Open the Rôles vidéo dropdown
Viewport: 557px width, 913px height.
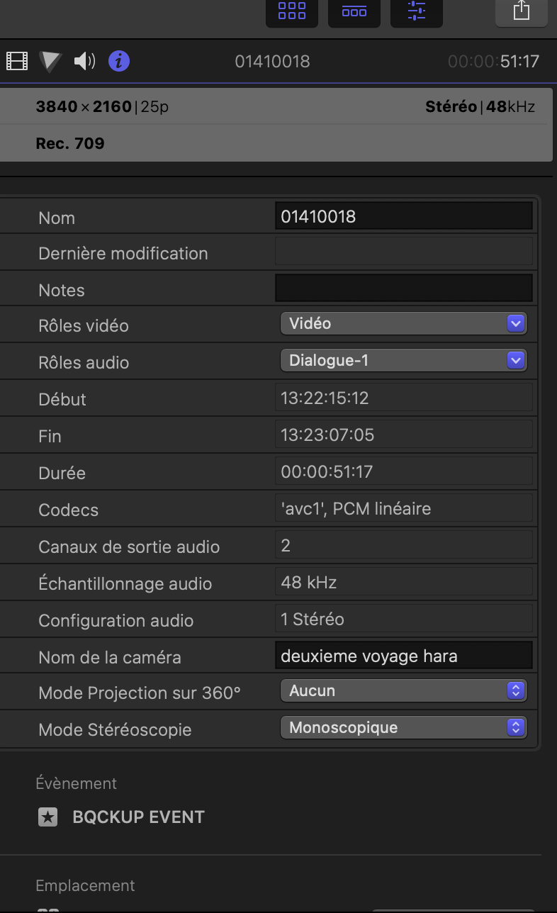403,323
